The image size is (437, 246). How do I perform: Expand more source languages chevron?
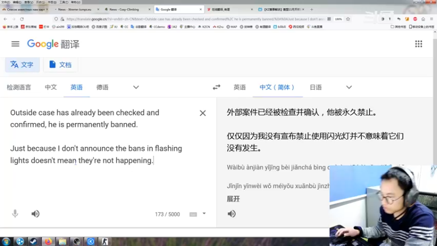pyautogui.click(x=135, y=87)
